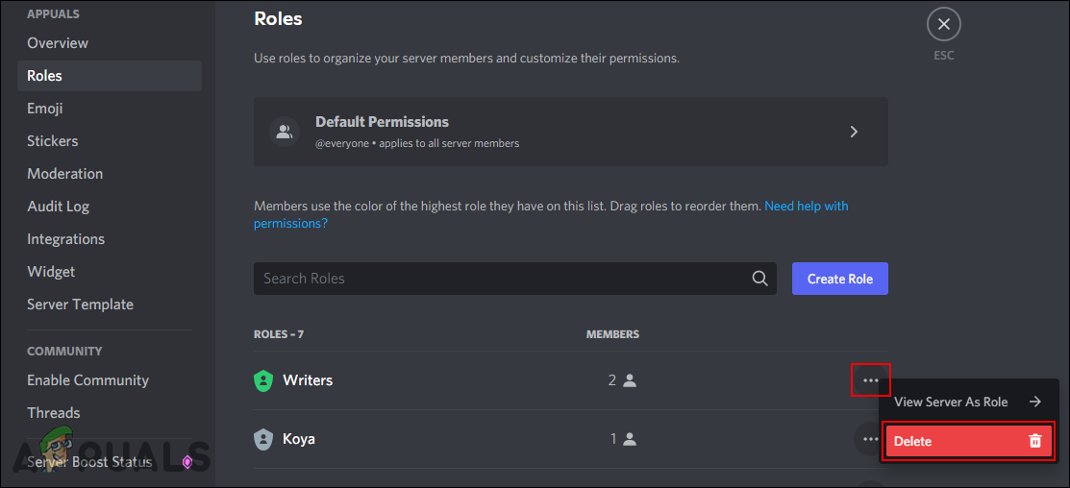Focus the Search Roles input field
Screen dimensions: 1070x488
point(500,279)
